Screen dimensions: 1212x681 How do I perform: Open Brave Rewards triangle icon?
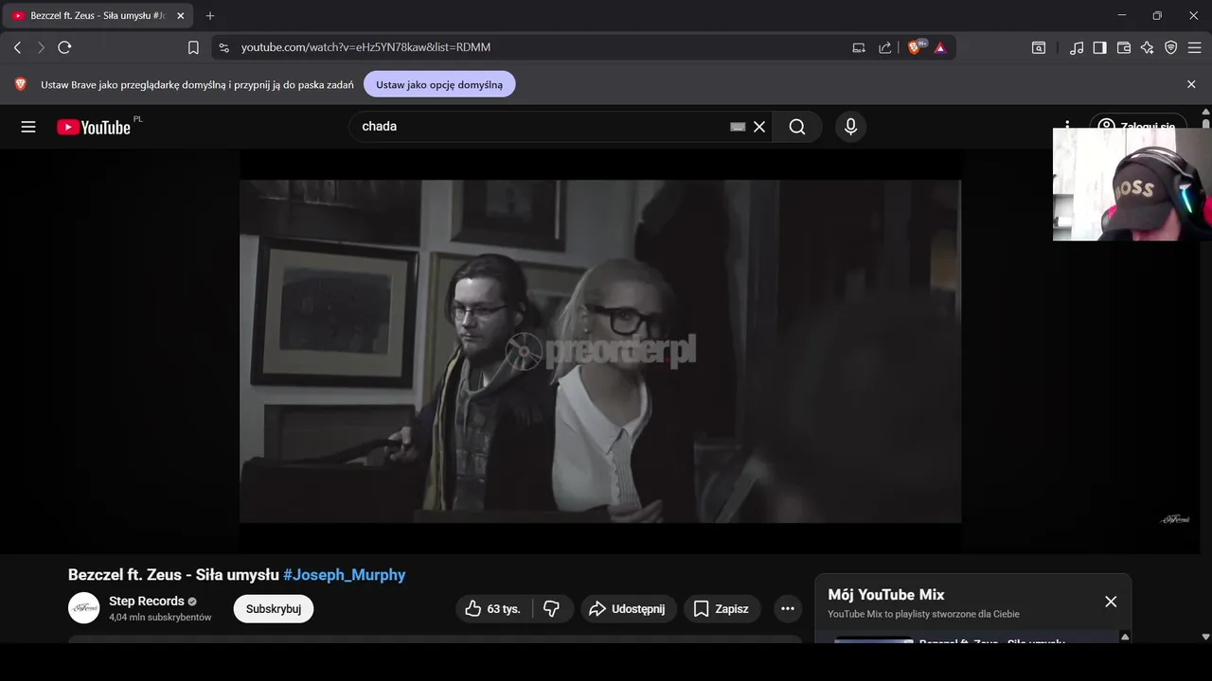click(x=940, y=47)
